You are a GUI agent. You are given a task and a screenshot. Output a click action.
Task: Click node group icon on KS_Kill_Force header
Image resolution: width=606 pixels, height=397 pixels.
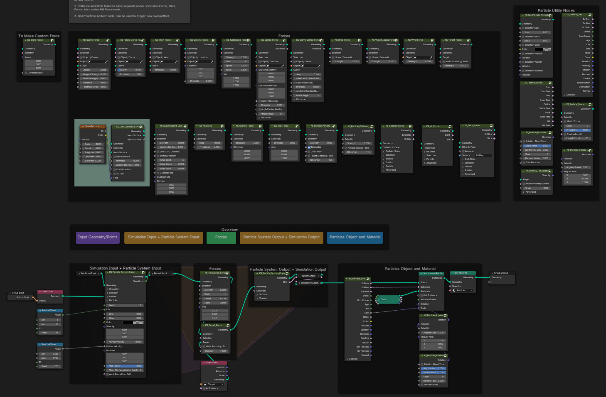pos(222,126)
